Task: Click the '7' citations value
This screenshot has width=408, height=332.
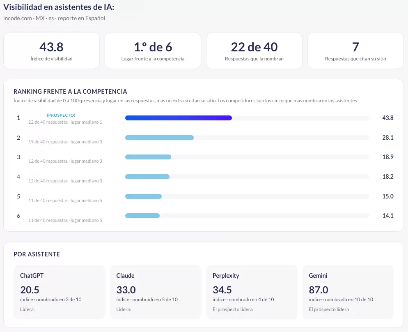Action: coord(355,47)
